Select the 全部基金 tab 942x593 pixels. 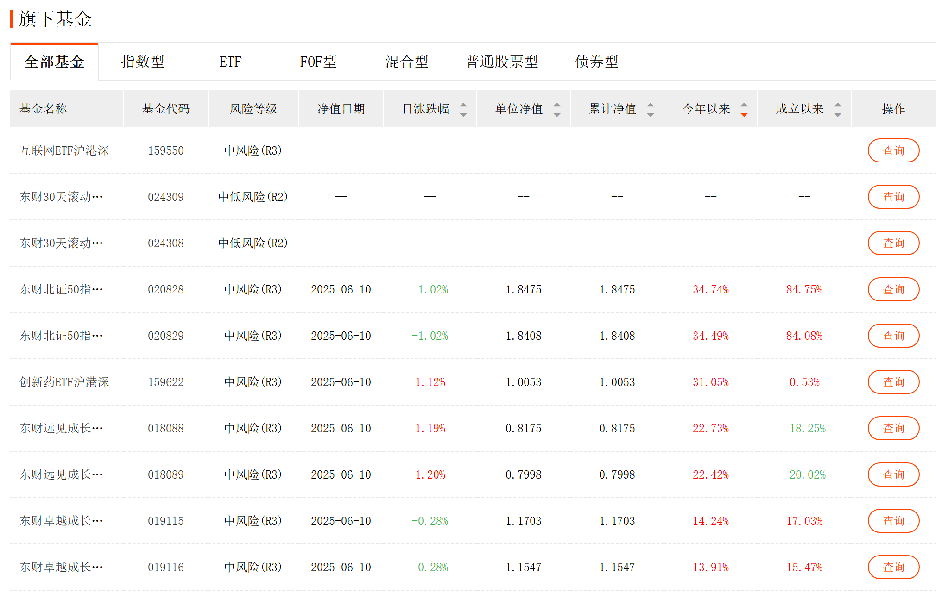(x=54, y=62)
